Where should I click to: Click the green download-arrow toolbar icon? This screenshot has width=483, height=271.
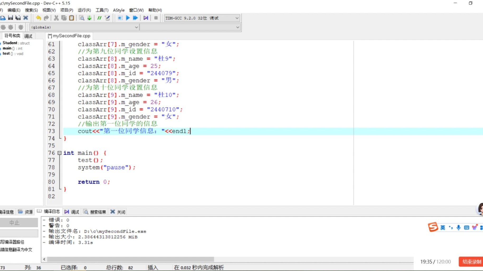pyautogui.click(x=89, y=18)
